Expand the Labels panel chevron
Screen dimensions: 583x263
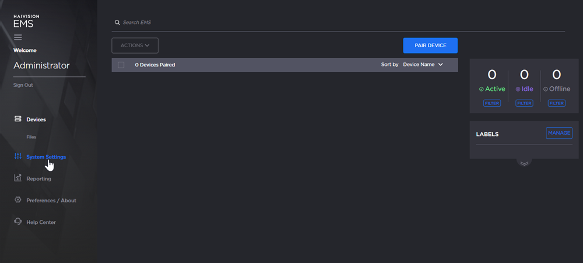[x=524, y=163]
